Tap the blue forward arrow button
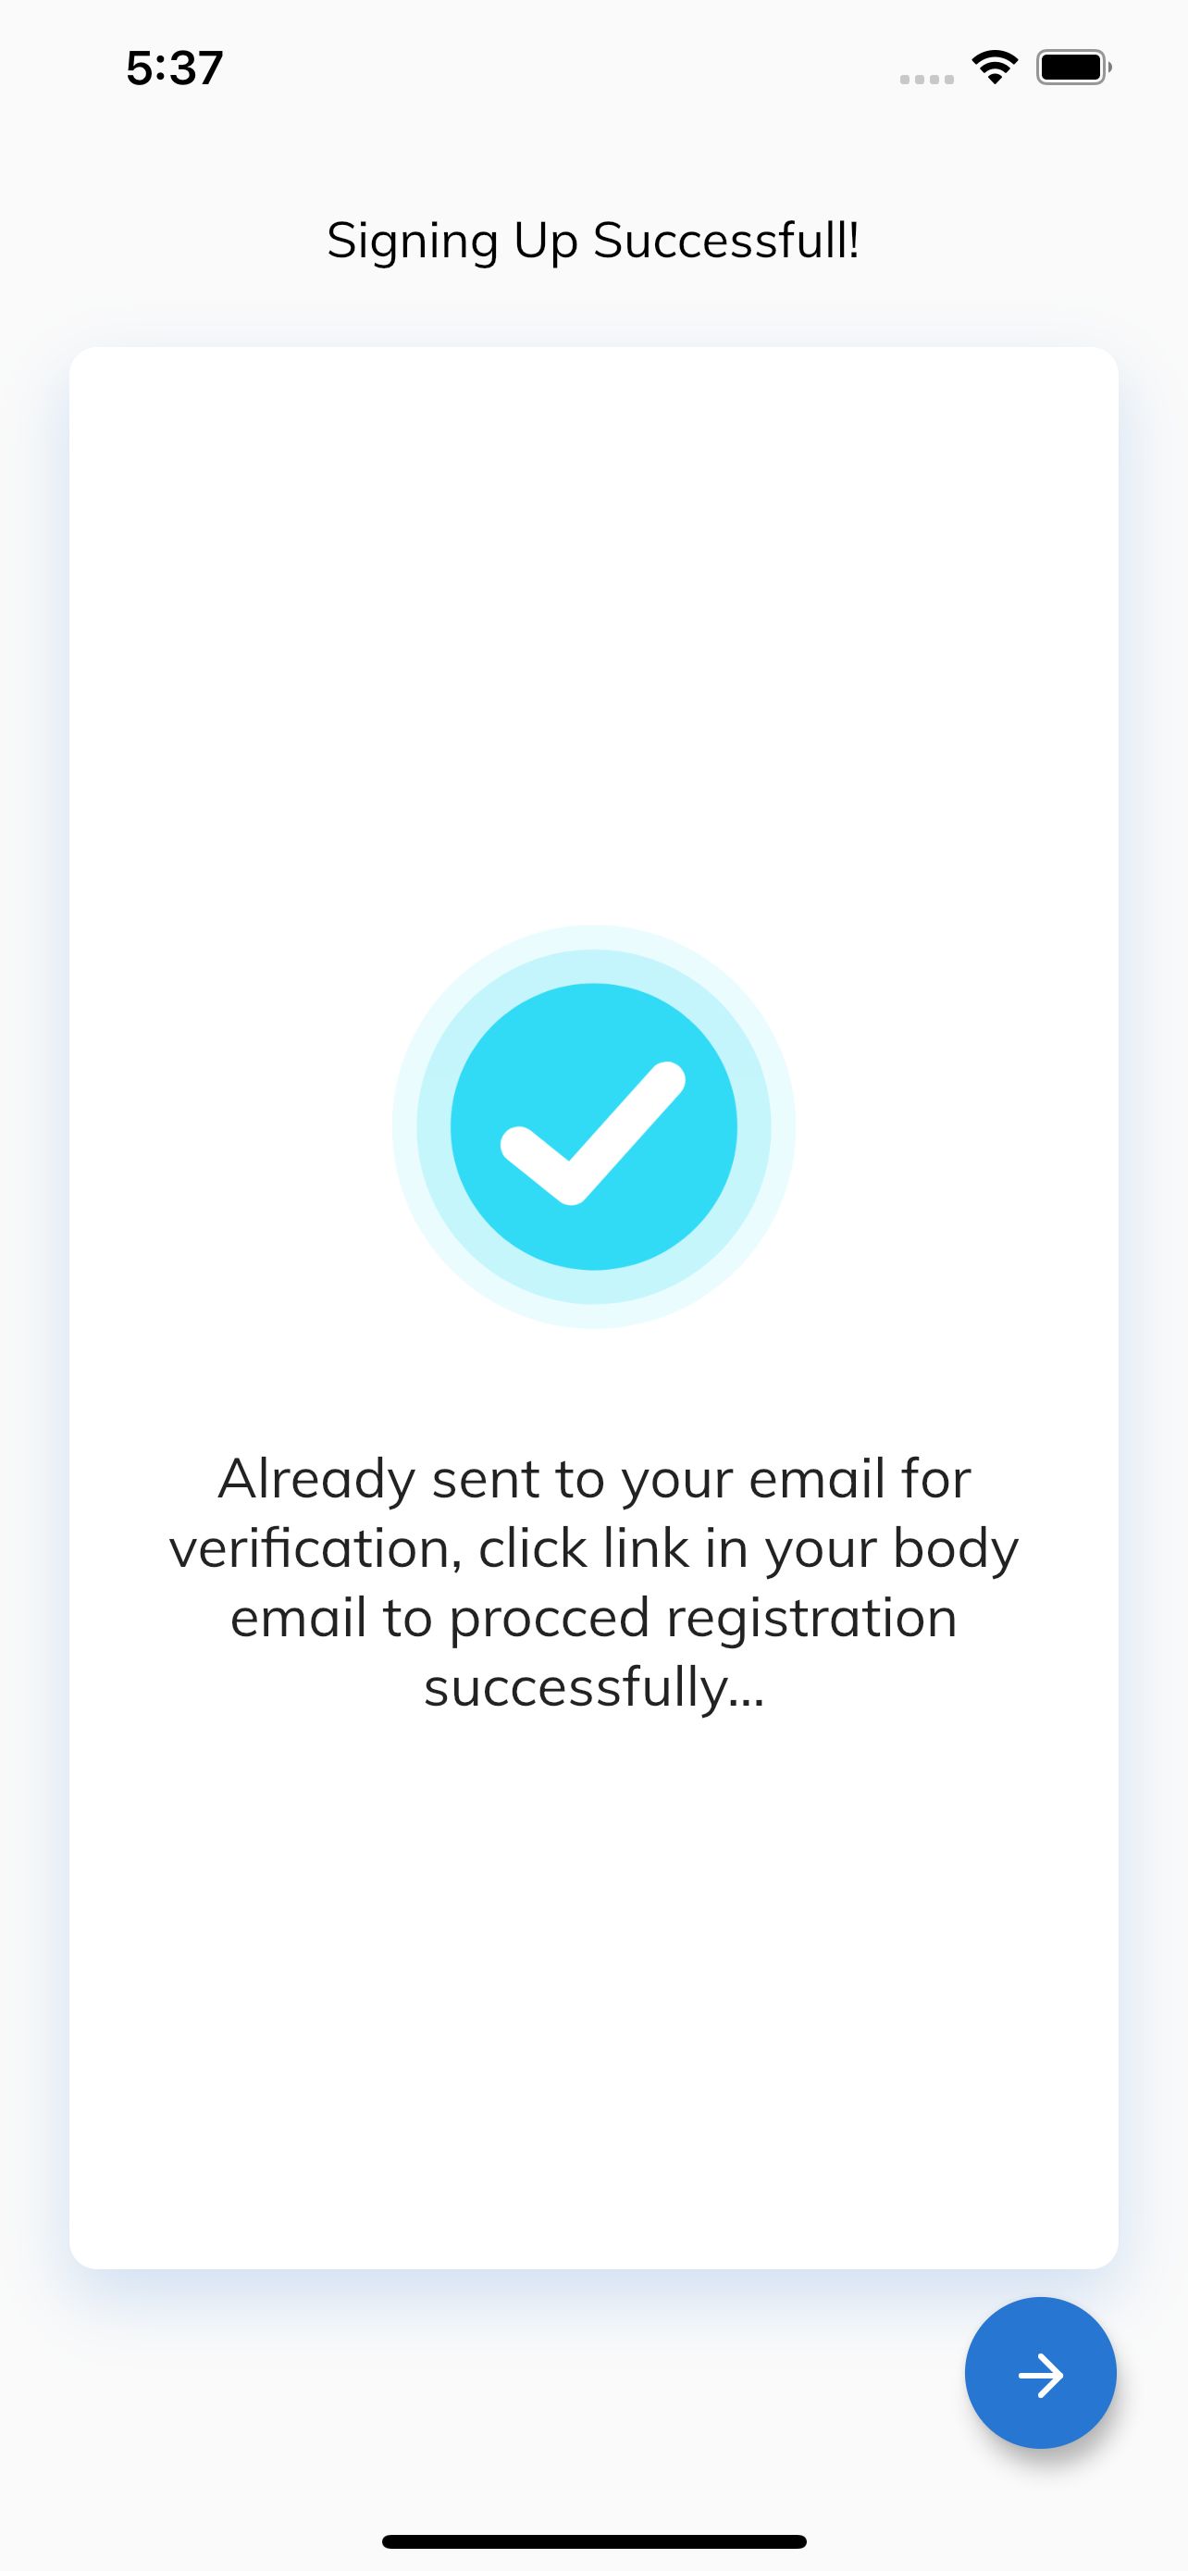Viewport: 1188px width, 2571px height. point(1039,2372)
